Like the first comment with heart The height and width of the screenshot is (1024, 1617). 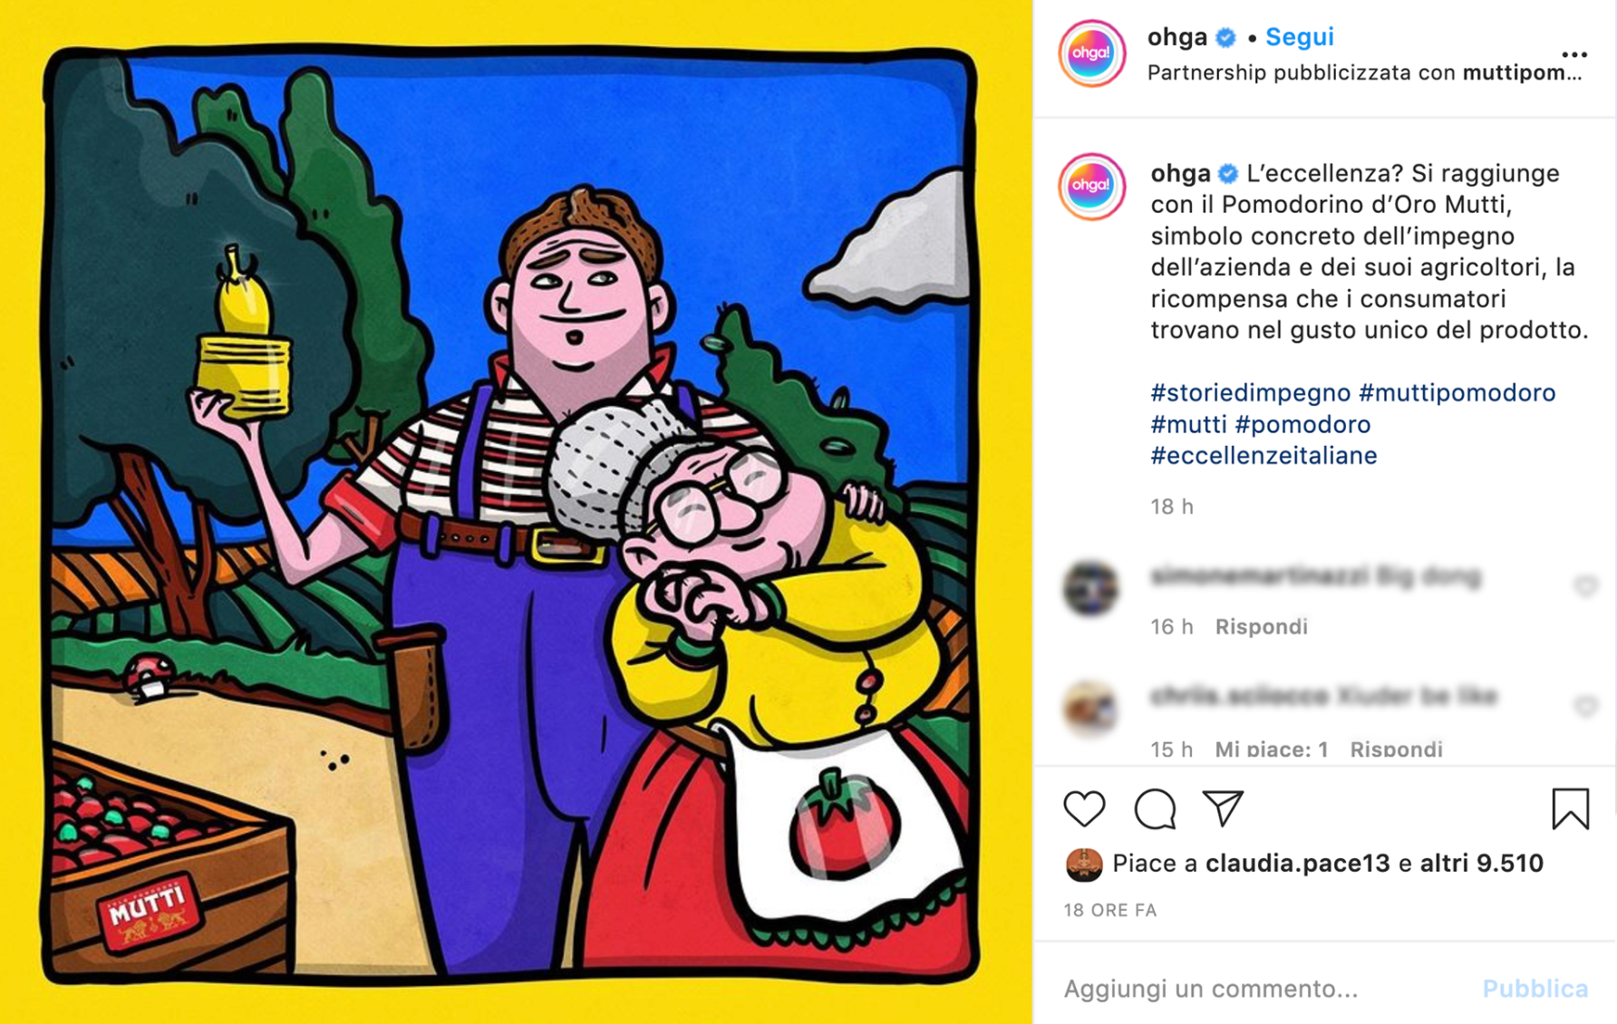coord(1585,586)
